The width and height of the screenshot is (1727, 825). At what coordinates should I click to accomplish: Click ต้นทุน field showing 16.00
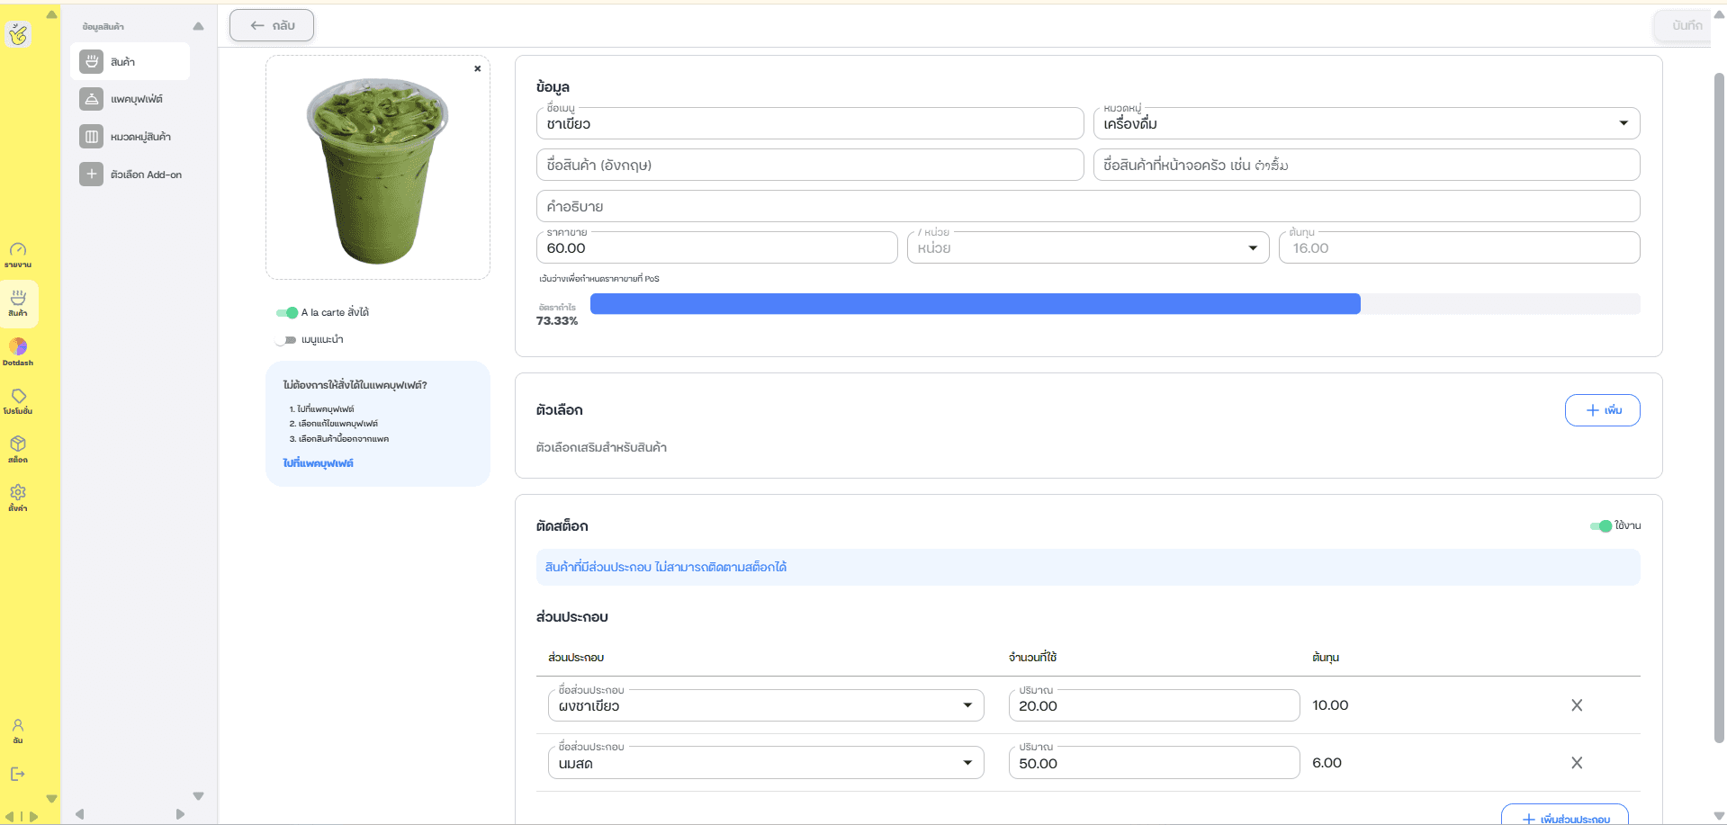point(1459,247)
